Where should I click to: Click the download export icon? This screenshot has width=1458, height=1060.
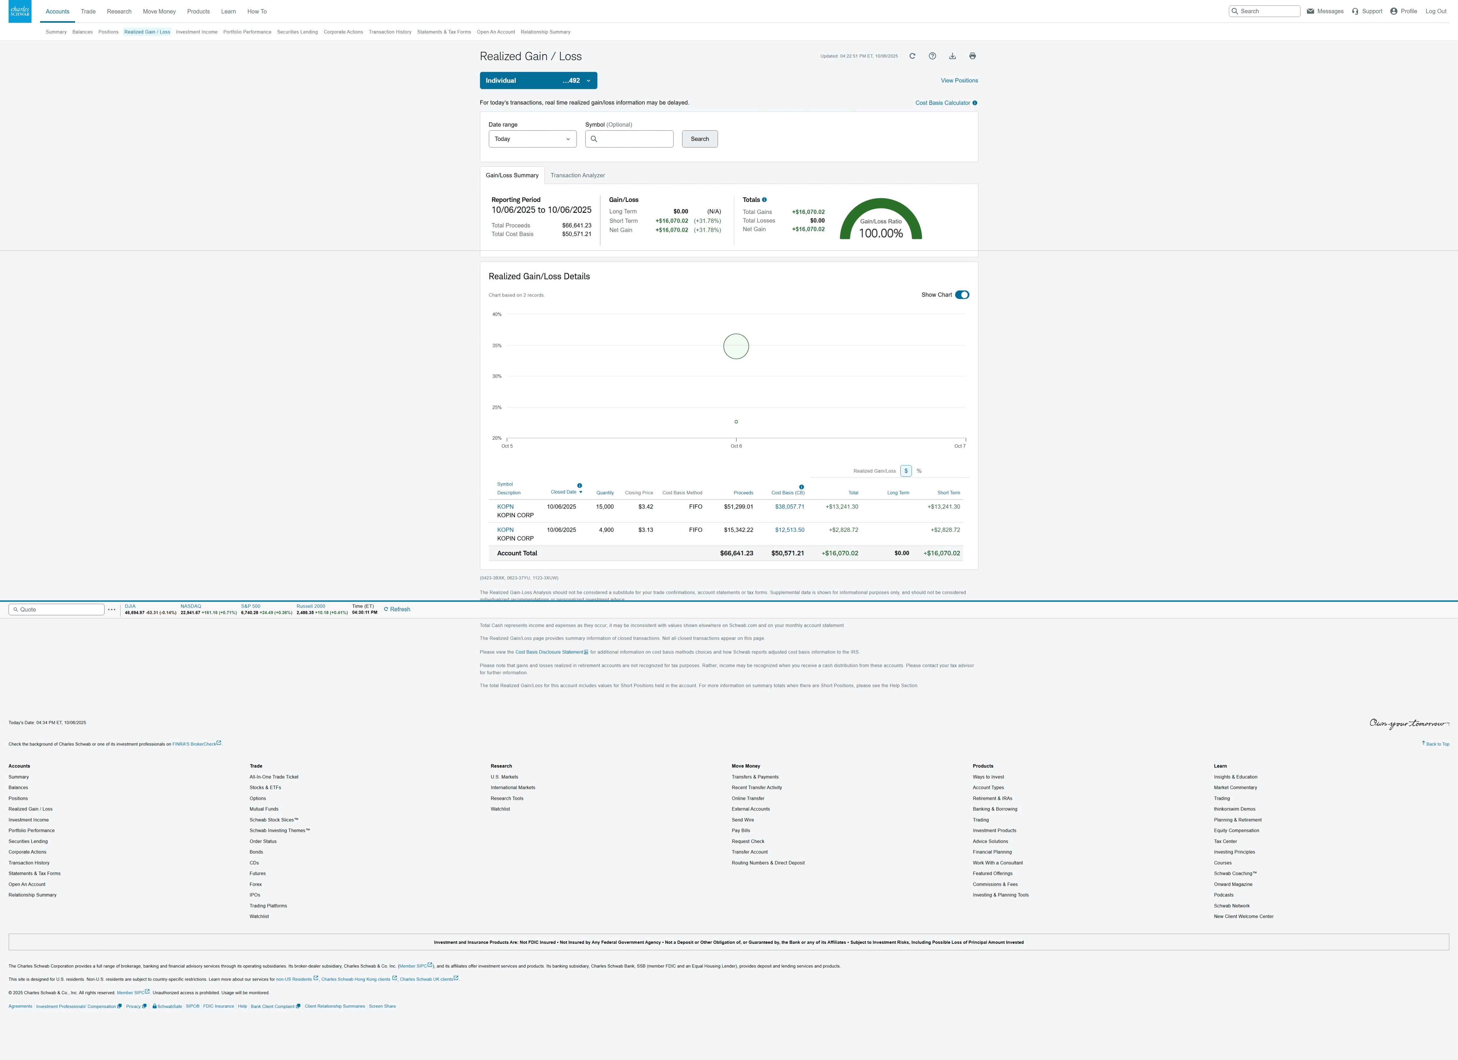952,56
